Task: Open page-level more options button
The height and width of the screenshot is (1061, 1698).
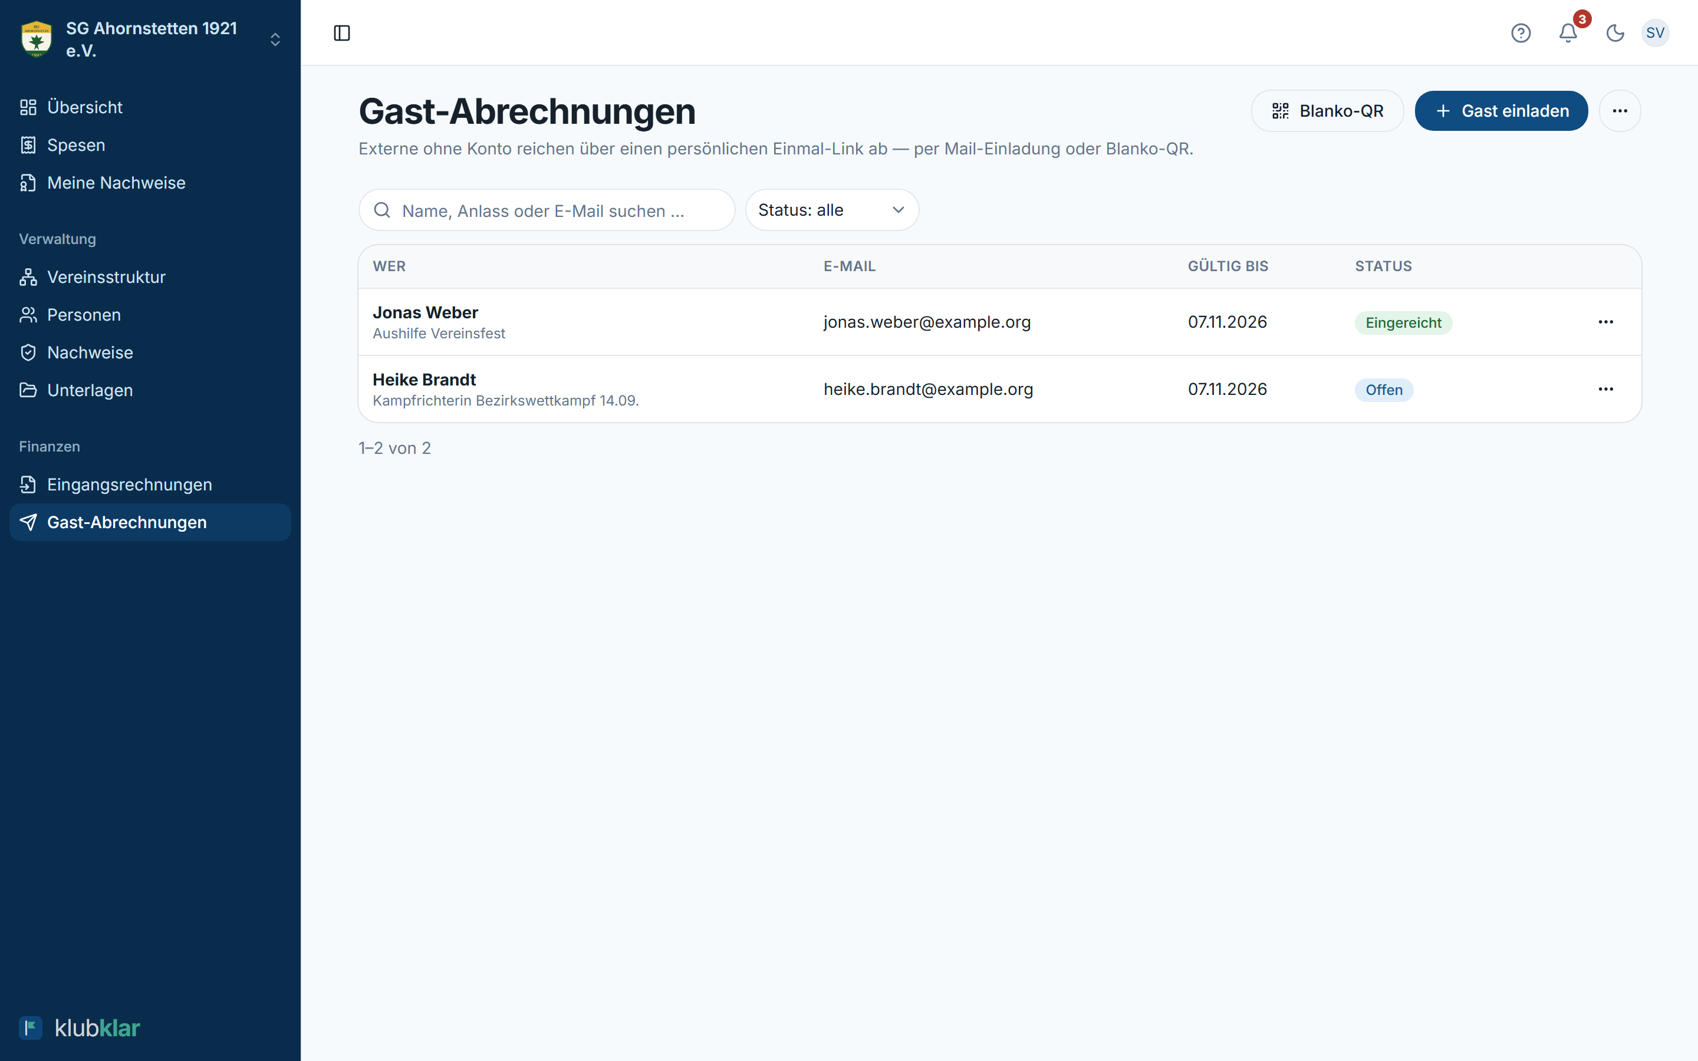Action: [x=1620, y=111]
